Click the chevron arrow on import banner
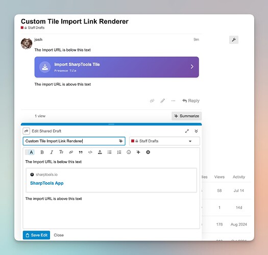 tap(192, 67)
